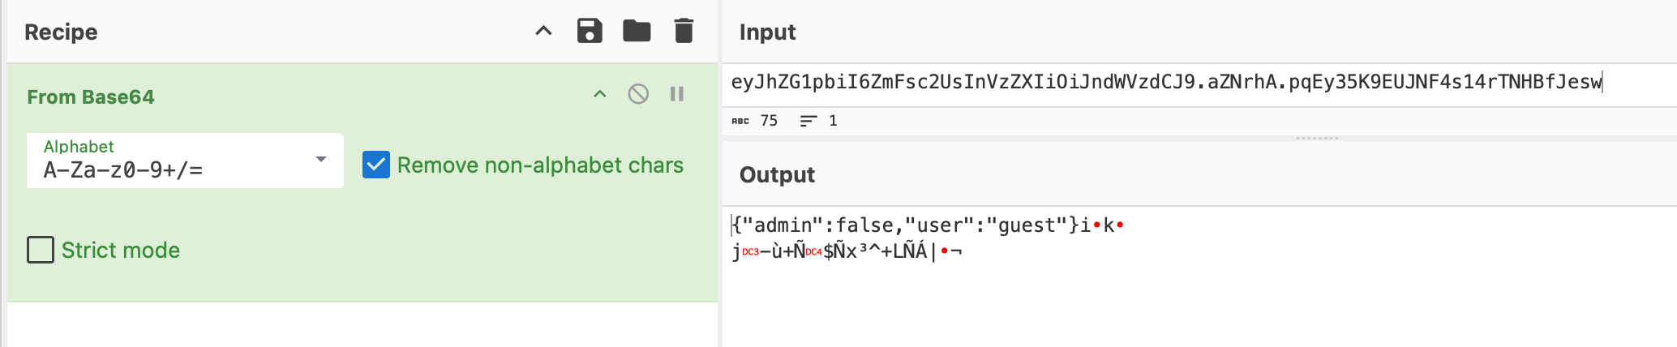Collapse the Recipe pane chevron
Screen dimensions: 1677x347
point(543,31)
